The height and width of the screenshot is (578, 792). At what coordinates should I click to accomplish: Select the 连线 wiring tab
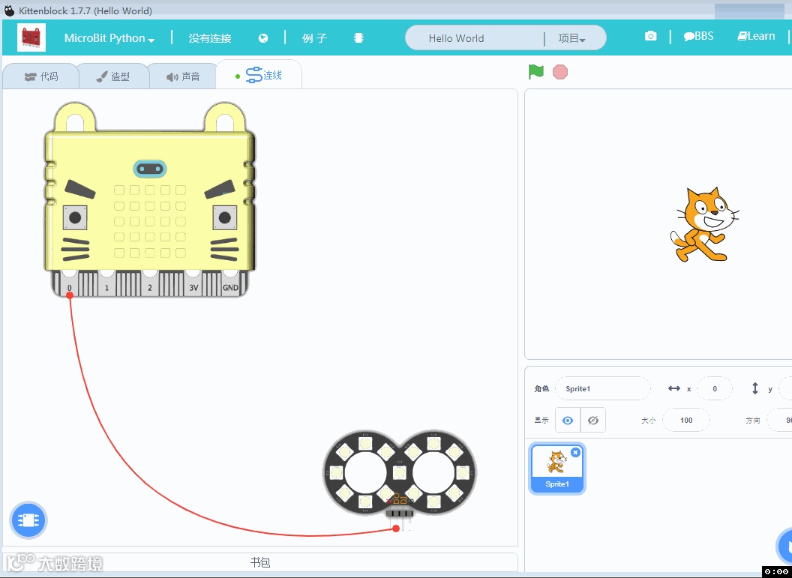[259, 75]
